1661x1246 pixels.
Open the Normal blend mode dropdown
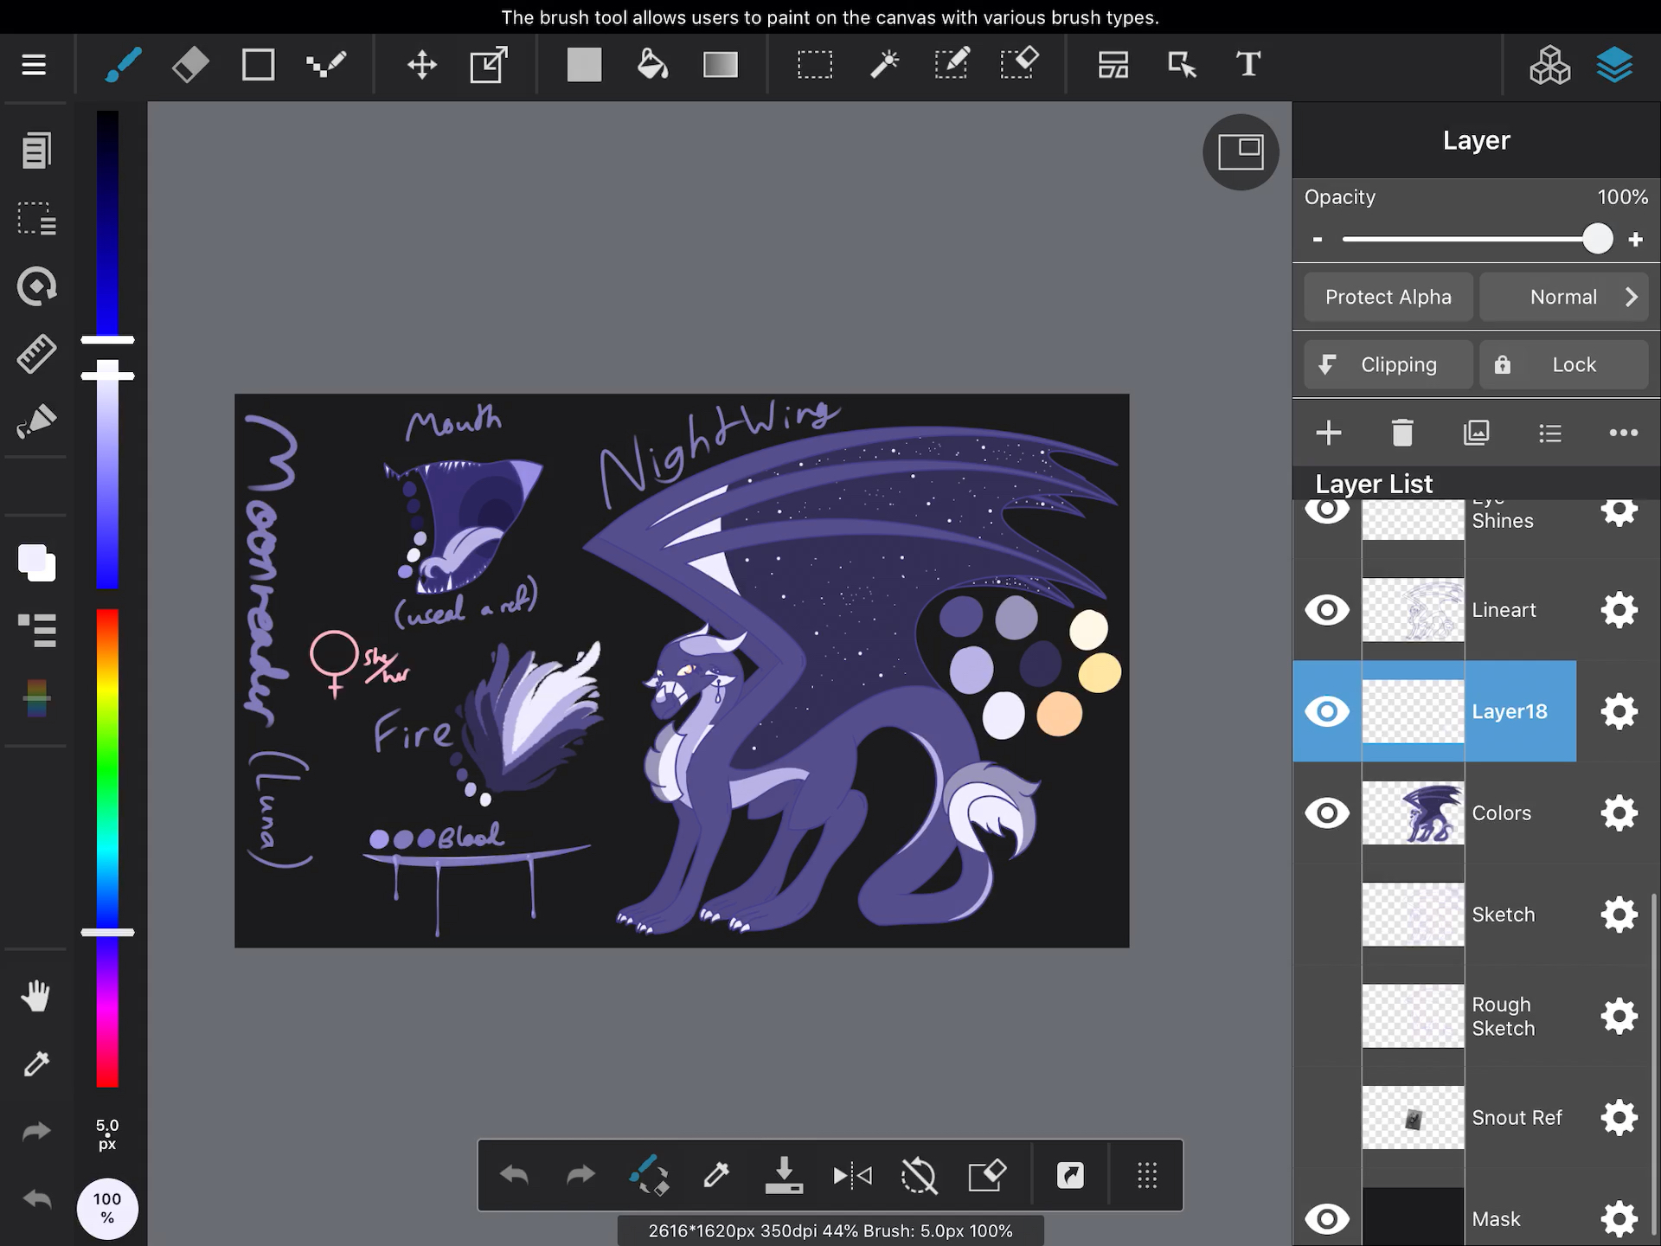tap(1563, 297)
